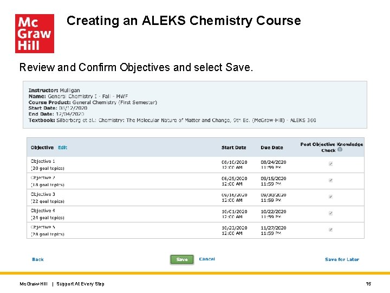Click the Post Objective Knowledge Check header
Viewport: 390px width, 293px height.
[x=331, y=145]
